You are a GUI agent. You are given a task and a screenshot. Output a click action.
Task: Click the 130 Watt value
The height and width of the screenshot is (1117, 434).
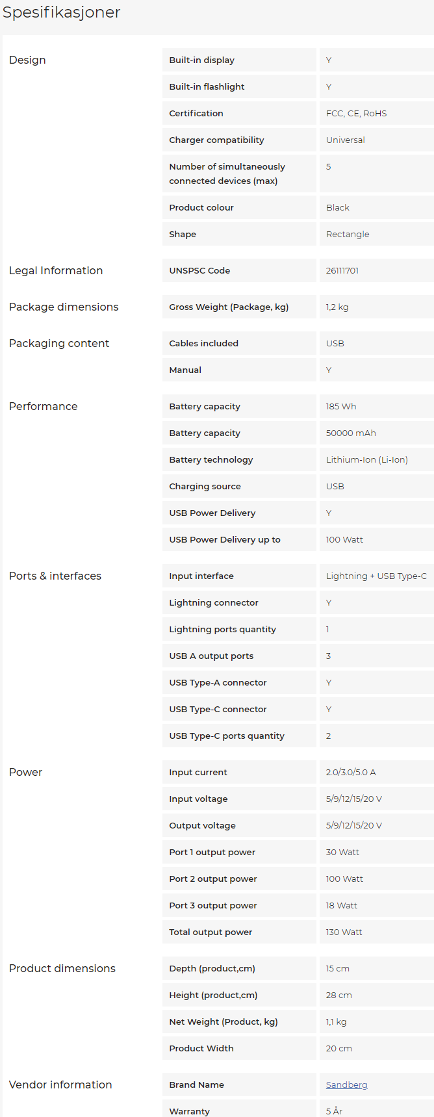tap(344, 932)
